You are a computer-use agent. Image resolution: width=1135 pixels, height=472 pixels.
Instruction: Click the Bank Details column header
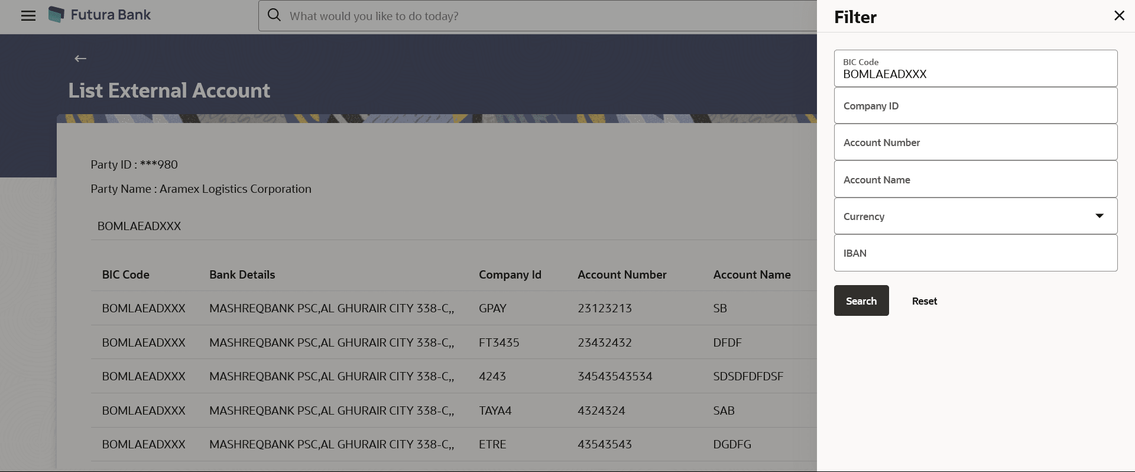coord(242,274)
